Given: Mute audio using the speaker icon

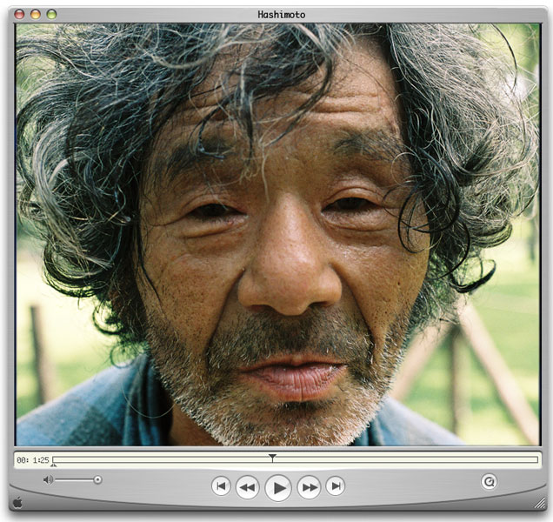Looking at the screenshot, I should tap(48, 479).
